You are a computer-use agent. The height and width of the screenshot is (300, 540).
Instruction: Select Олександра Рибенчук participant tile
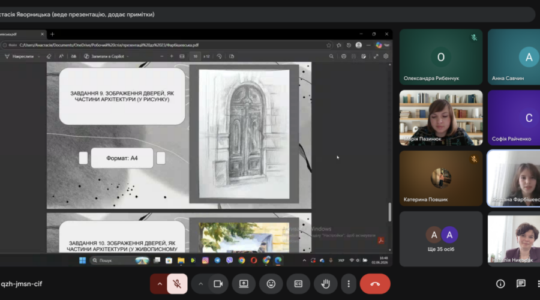441,57
